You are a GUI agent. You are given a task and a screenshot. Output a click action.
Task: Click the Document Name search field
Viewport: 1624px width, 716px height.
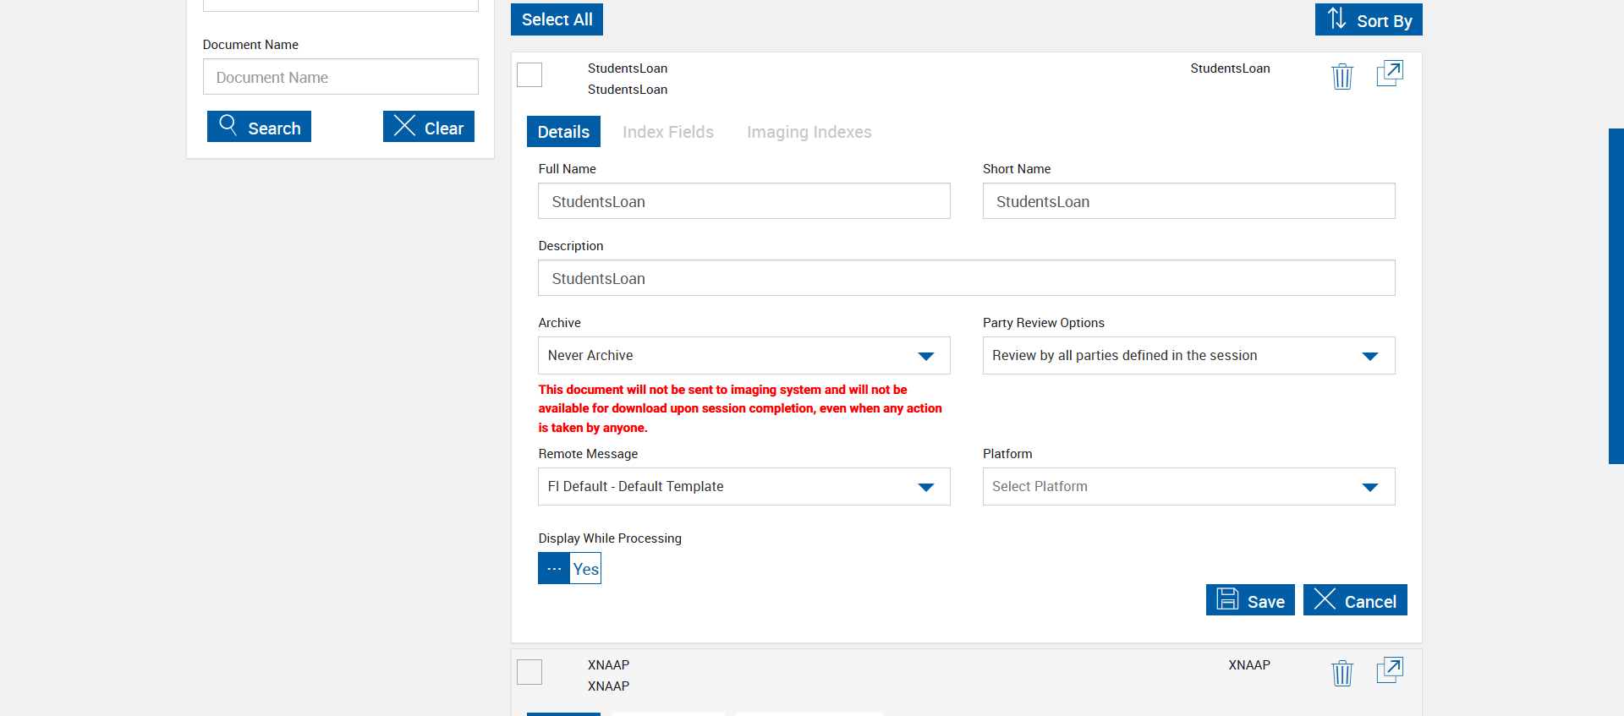coord(340,77)
